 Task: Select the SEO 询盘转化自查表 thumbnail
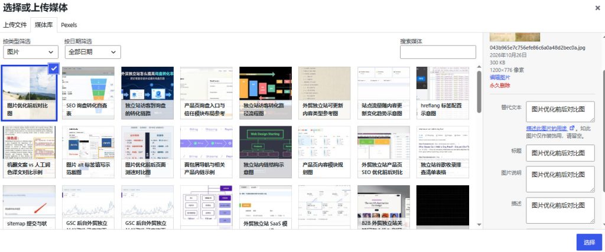click(89, 93)
